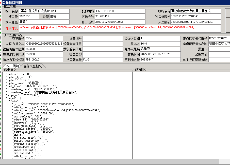Click the 经办人 field 1648
This screenshot has height=165, width=230.
[160, 44]
